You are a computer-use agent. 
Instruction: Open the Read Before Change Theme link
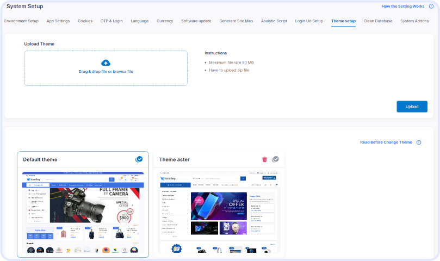pos(386,142)
